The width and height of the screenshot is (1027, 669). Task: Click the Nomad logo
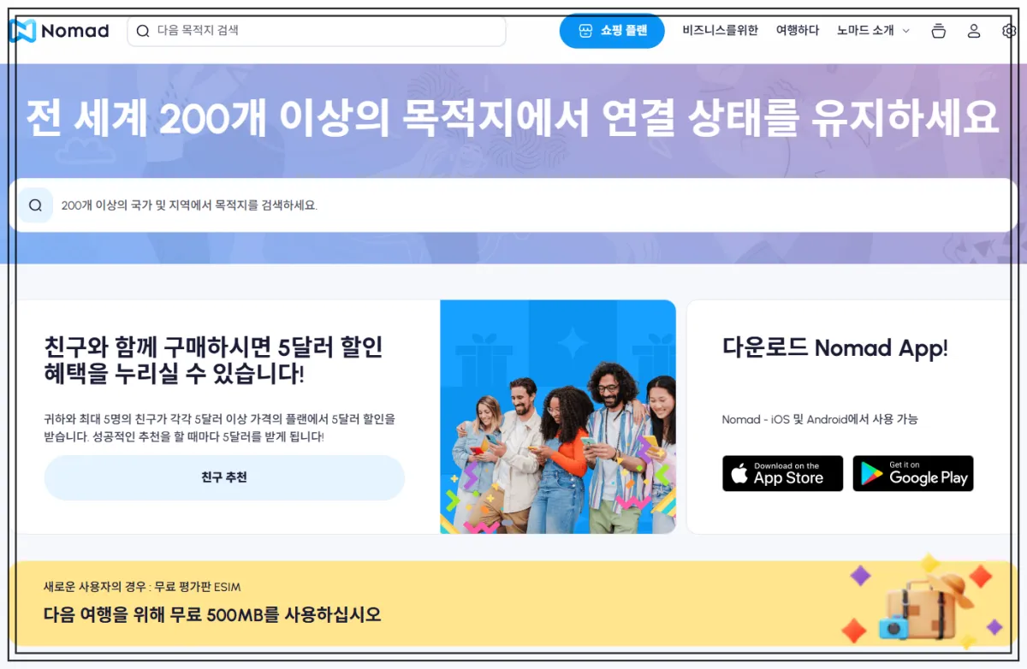[59, 31]
